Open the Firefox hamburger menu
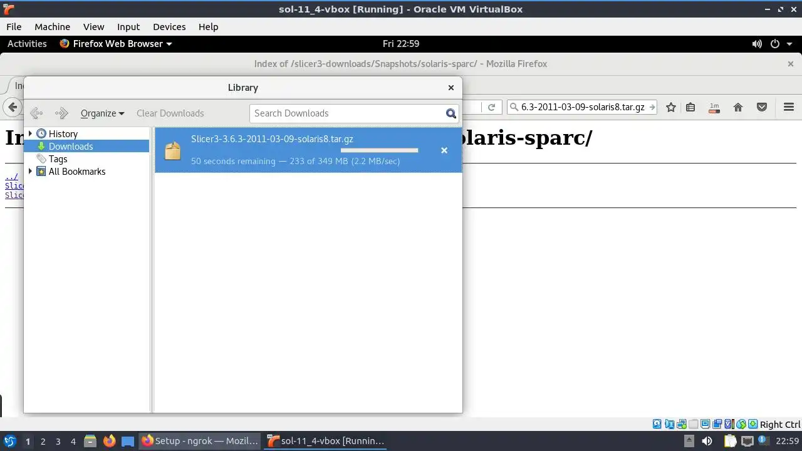 point(789,107)
